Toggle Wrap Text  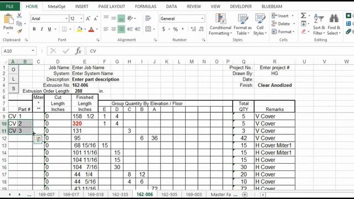click(148, 18)
